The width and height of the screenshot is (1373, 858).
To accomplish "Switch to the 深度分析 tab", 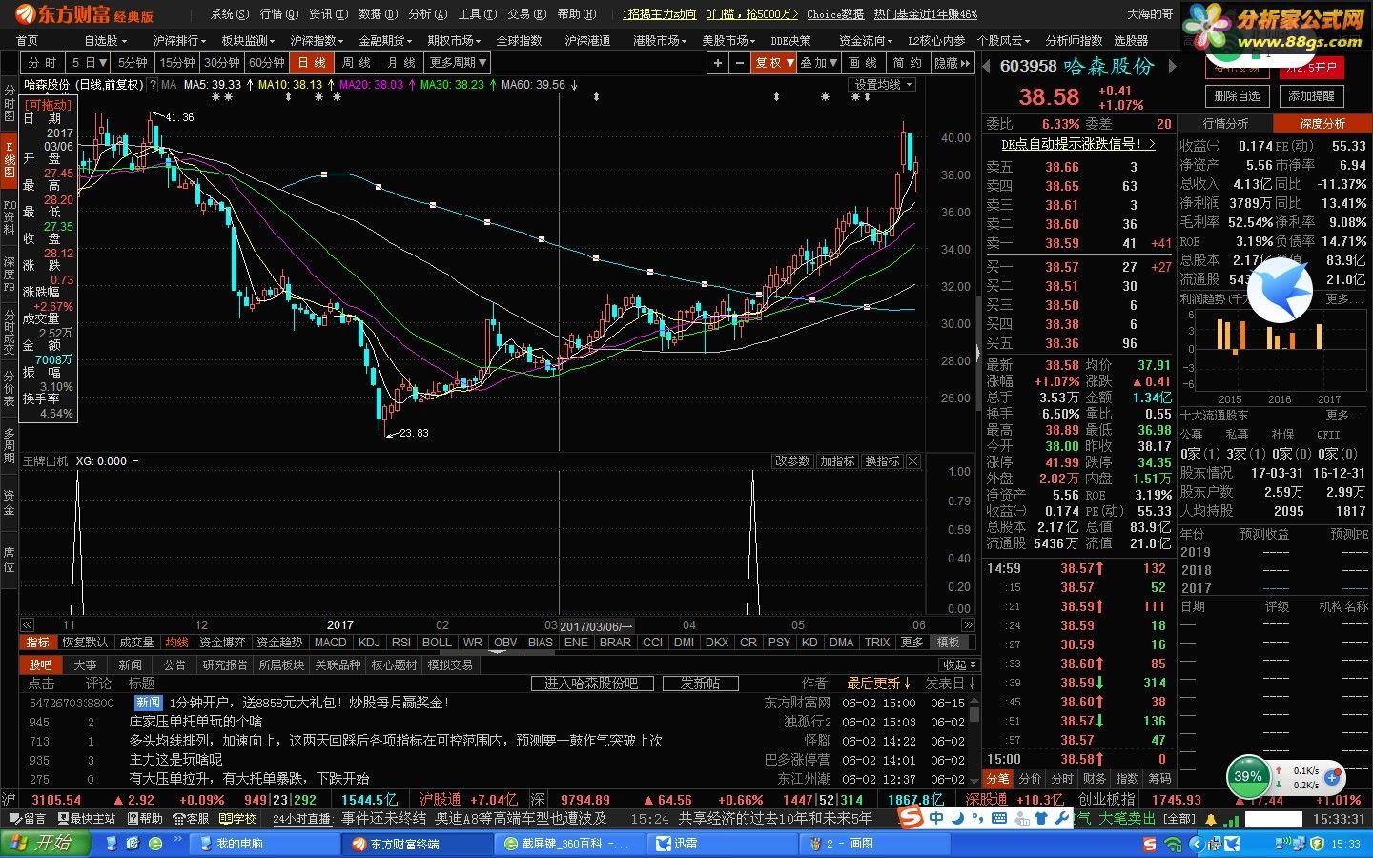I will point(1322,124).
